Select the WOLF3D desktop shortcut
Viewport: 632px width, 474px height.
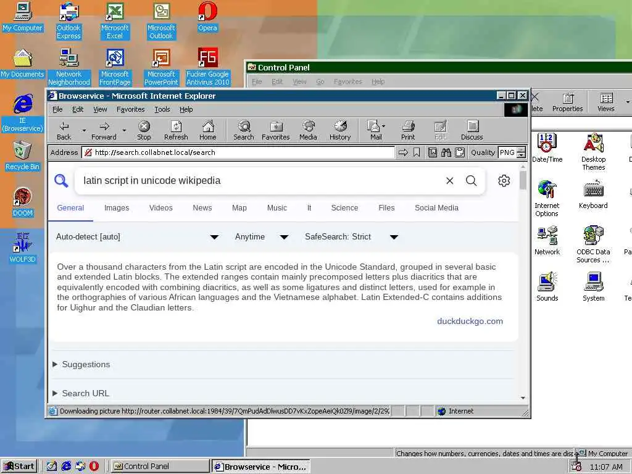click(x=23, y=248)
